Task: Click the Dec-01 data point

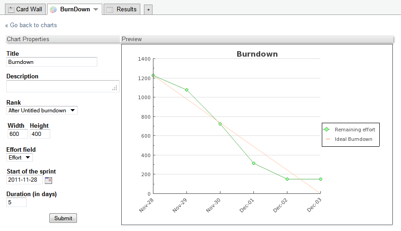Action: point(254,163)
